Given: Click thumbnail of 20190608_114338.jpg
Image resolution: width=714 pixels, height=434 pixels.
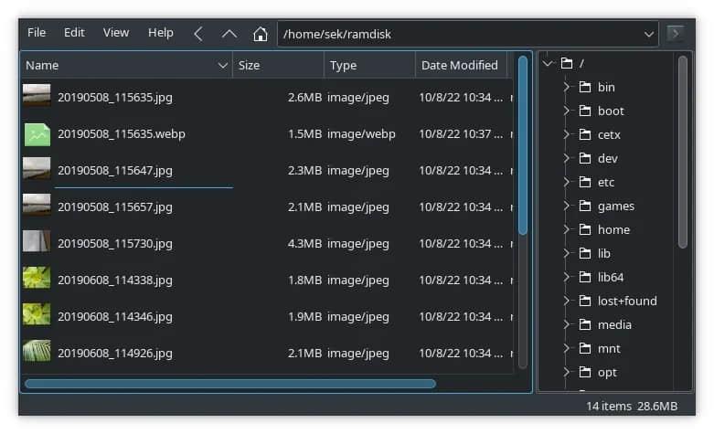Looking at the screenshot, I should pos(37,278).
